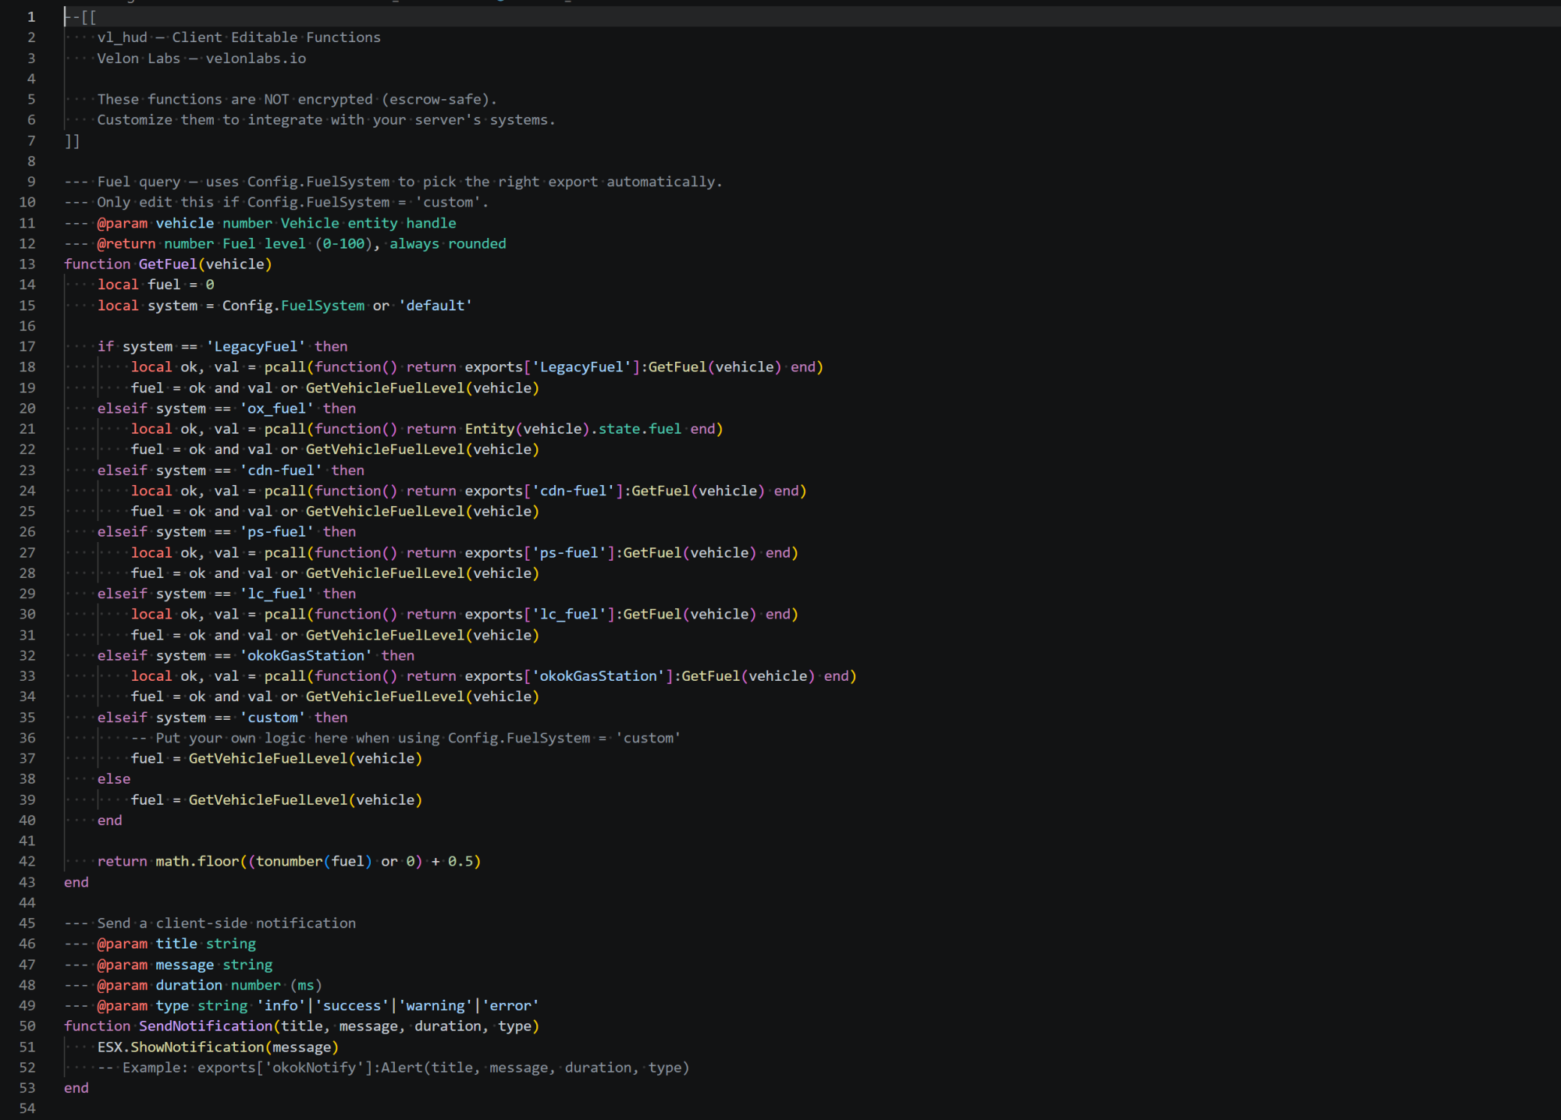Click 'okokGasStation' string on line 32

[x=306, y=655]
